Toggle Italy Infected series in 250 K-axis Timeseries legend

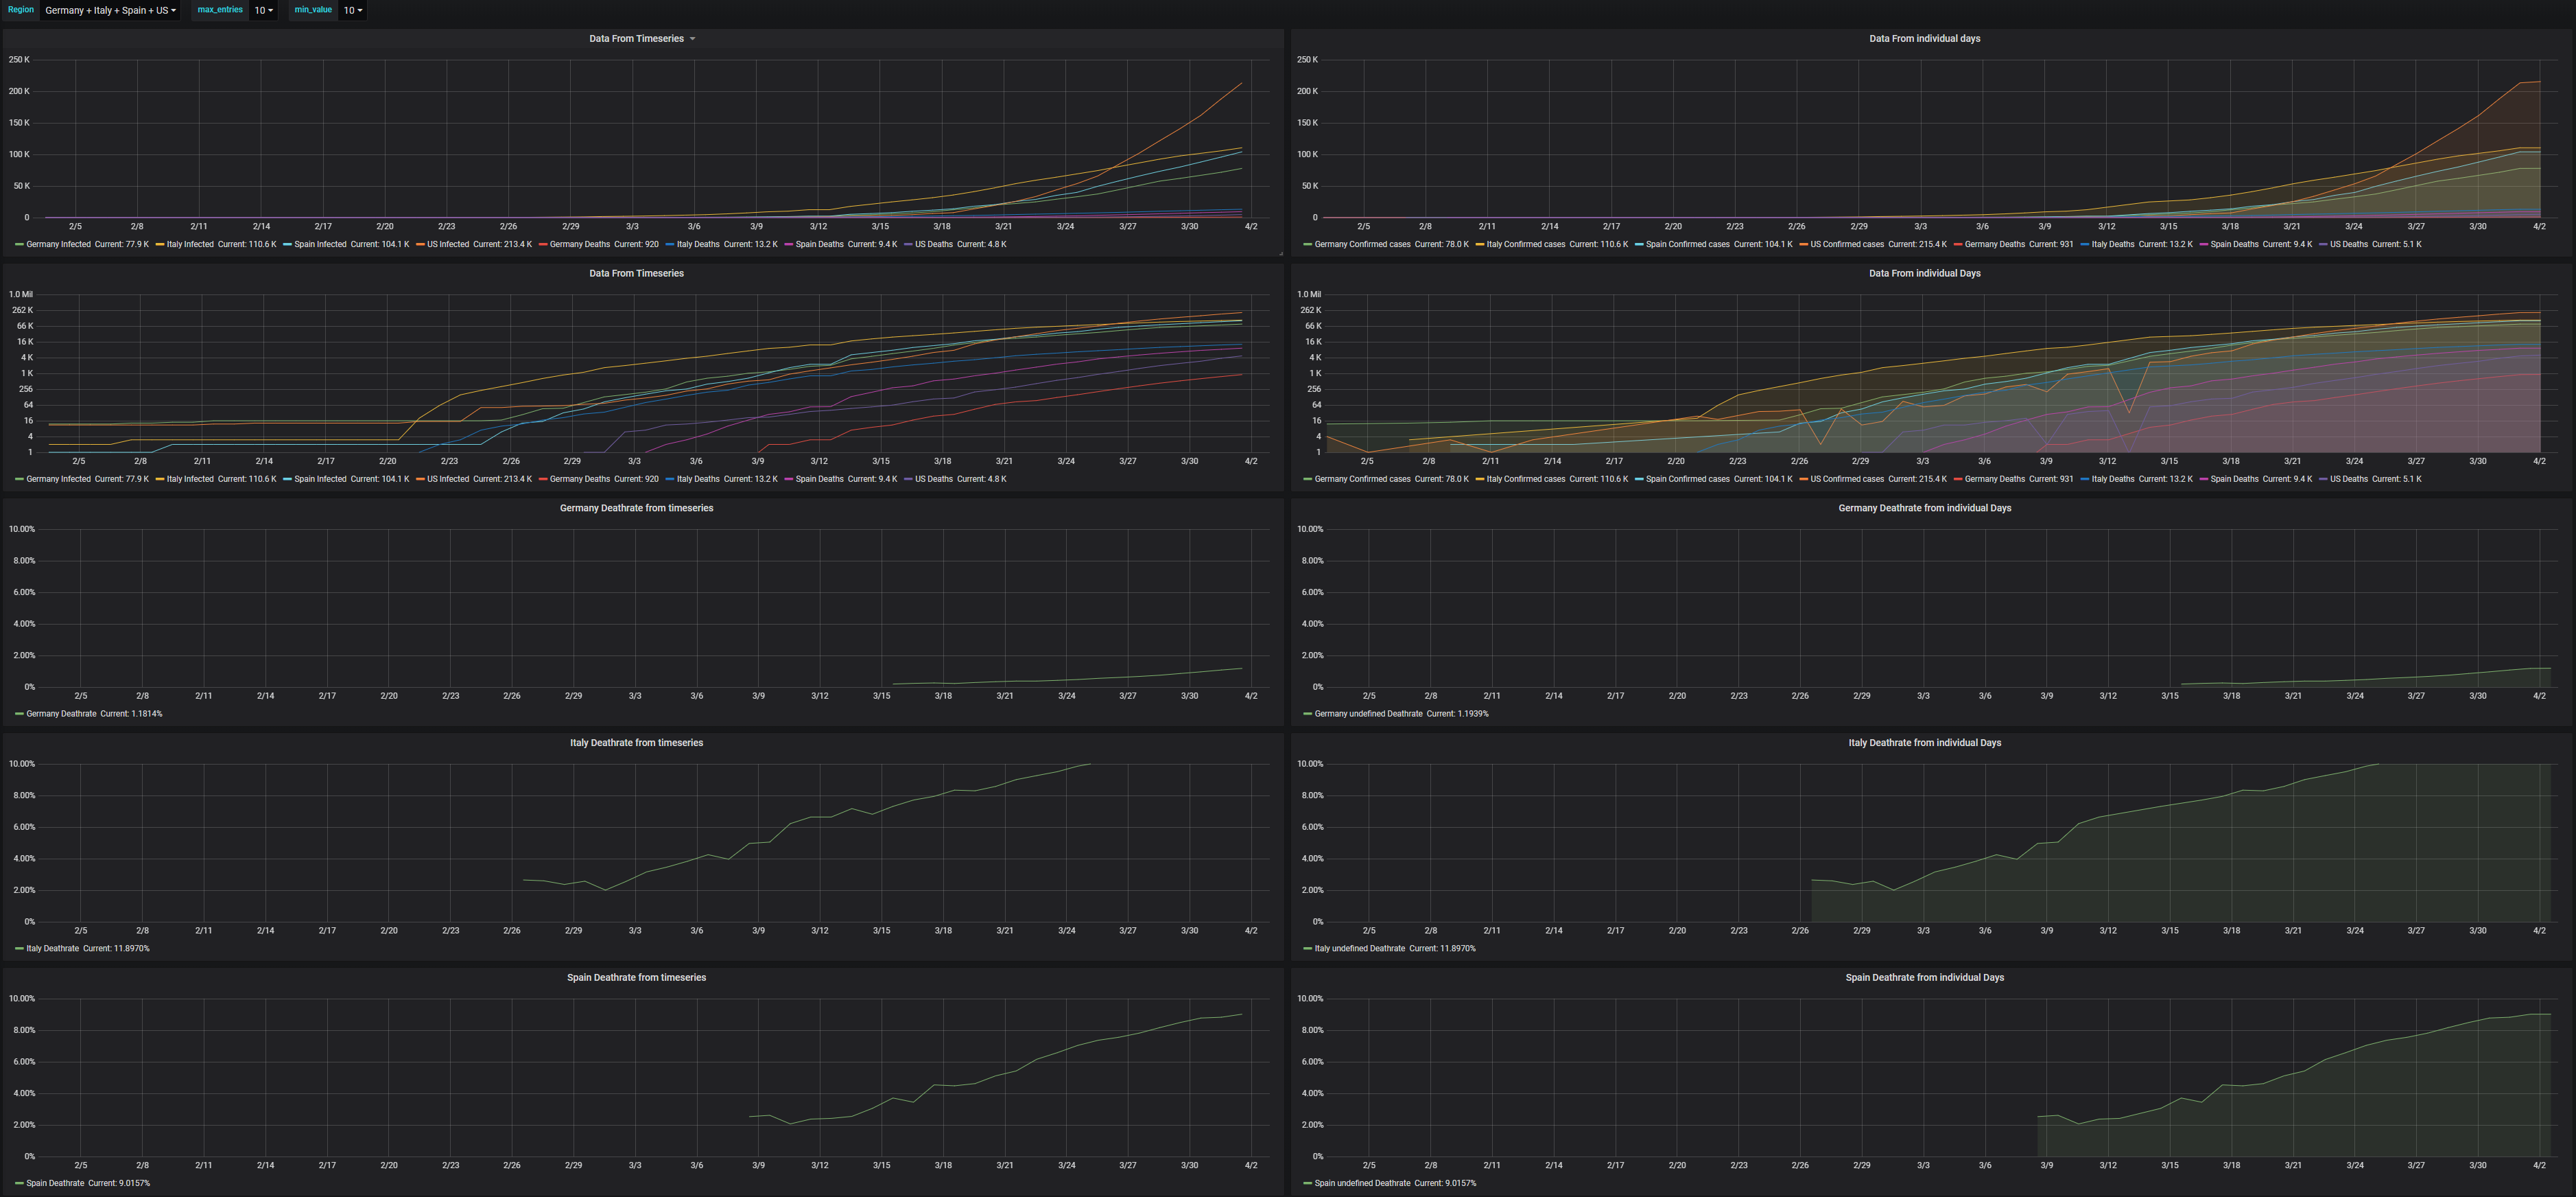[x=190, y=244]
